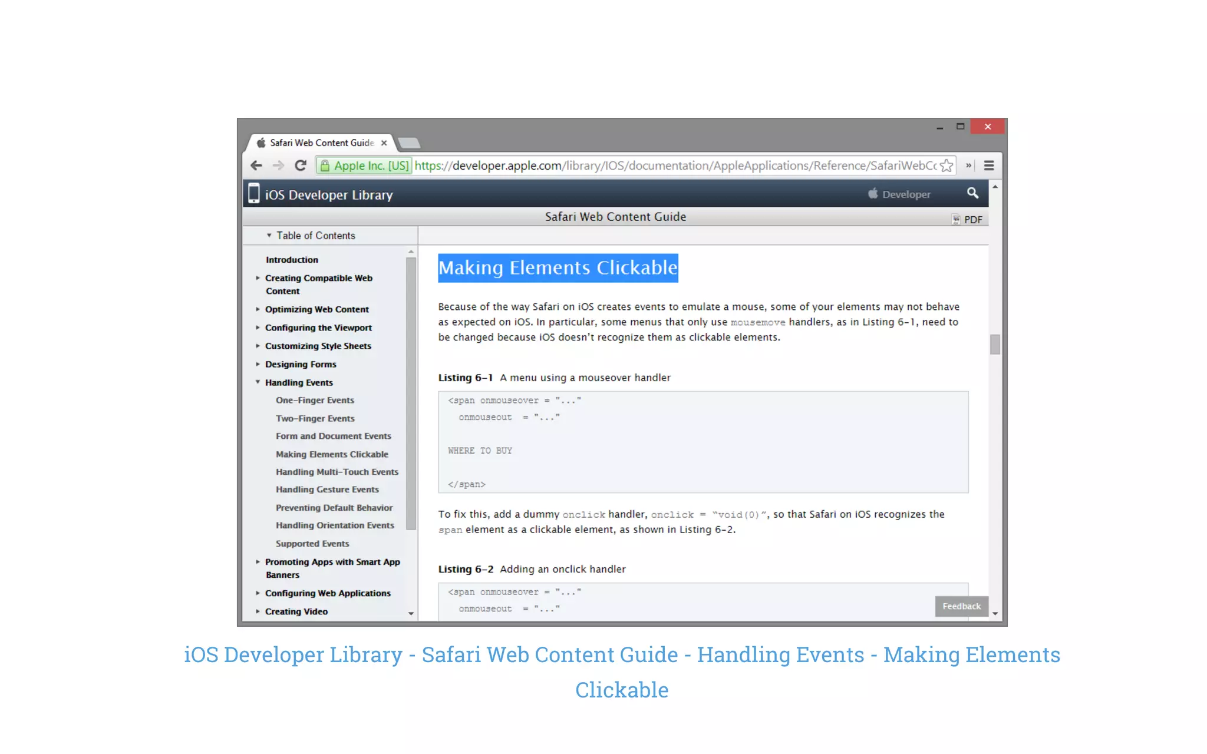Open One-Finger Events in the sidebar

pyautogui.click(x=315, y=400)
